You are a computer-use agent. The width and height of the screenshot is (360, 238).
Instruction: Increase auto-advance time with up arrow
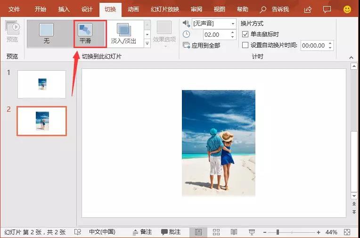pyautogui.click(x=330, y=43)
